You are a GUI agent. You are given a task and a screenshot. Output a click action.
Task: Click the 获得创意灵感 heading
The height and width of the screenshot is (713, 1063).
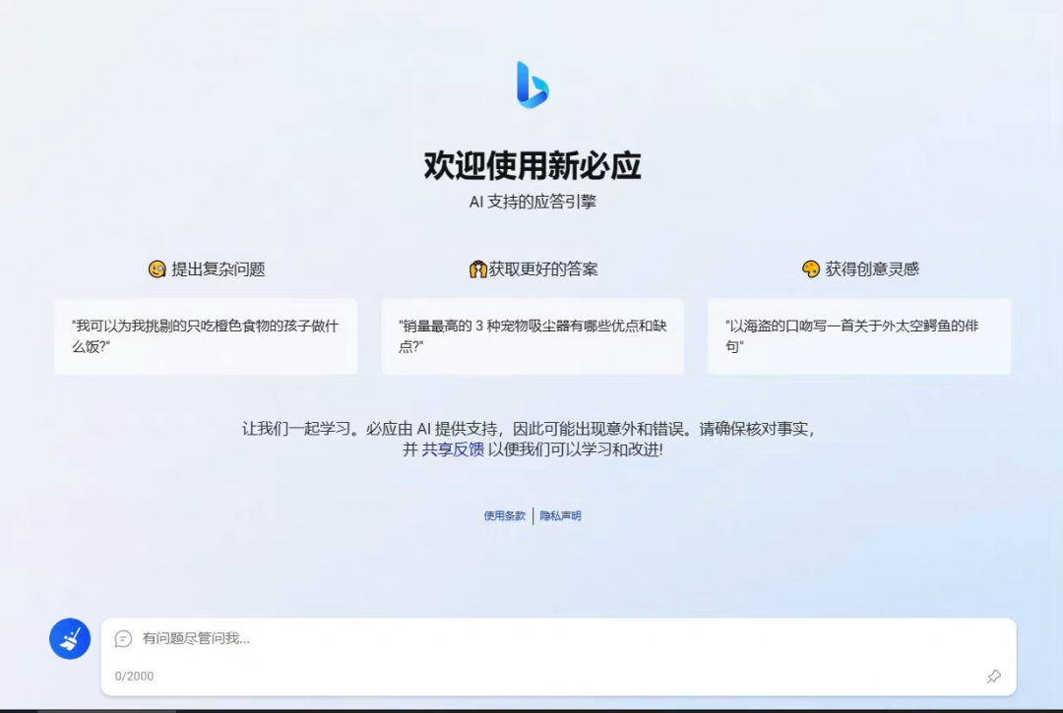872,268
